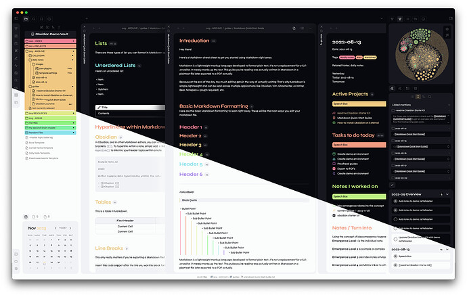Image resolution: width=467 pixels, height=295 pixels.
Task: Click the settings gear on the graph panel
Action: tap(447, 29)
